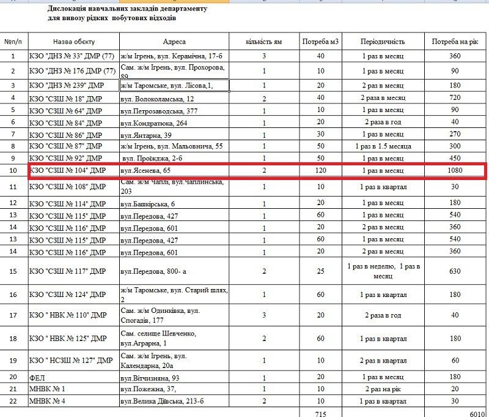Select the КЗО "СЗШ № 104" ДМР cell

tap(73, 170)
